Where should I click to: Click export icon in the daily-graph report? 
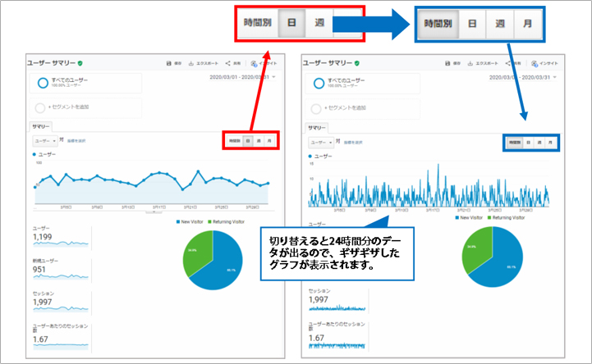tap(191, 63)
